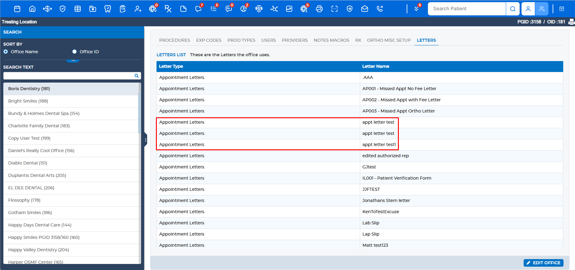Open the ORTHO MISC SETUP tab
This screenshot has width=575, height=270.
coord(389,40)
